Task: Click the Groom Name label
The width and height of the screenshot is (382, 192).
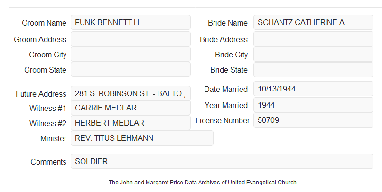Action: pos(44,23)
